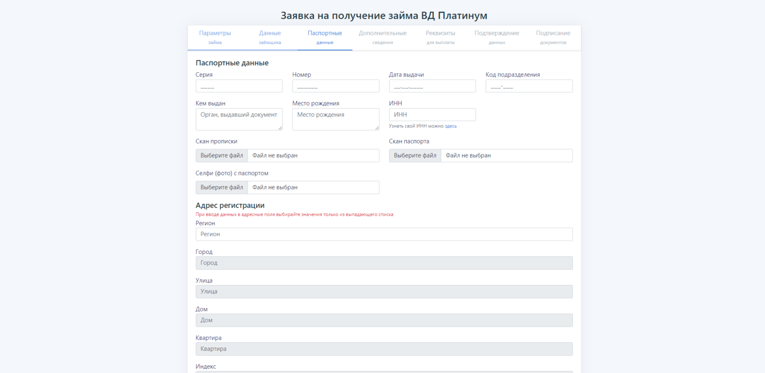This screenshot has height=373, width=765.
Task: Choose file for Селфи с паспортом
Action: point(222,187)
